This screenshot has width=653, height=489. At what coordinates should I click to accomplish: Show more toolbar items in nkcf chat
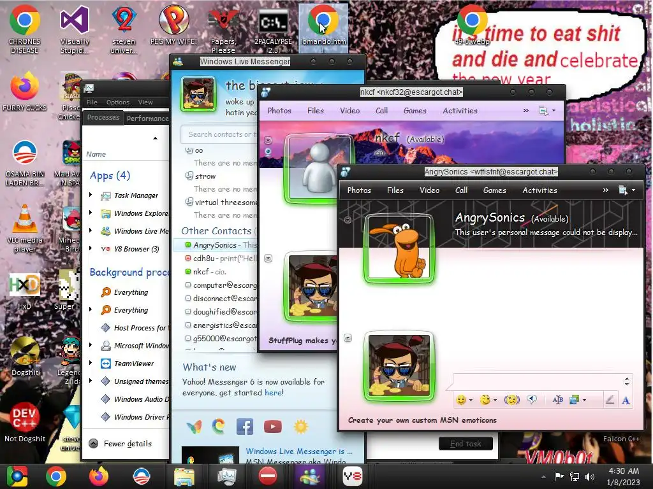point(526,111)
